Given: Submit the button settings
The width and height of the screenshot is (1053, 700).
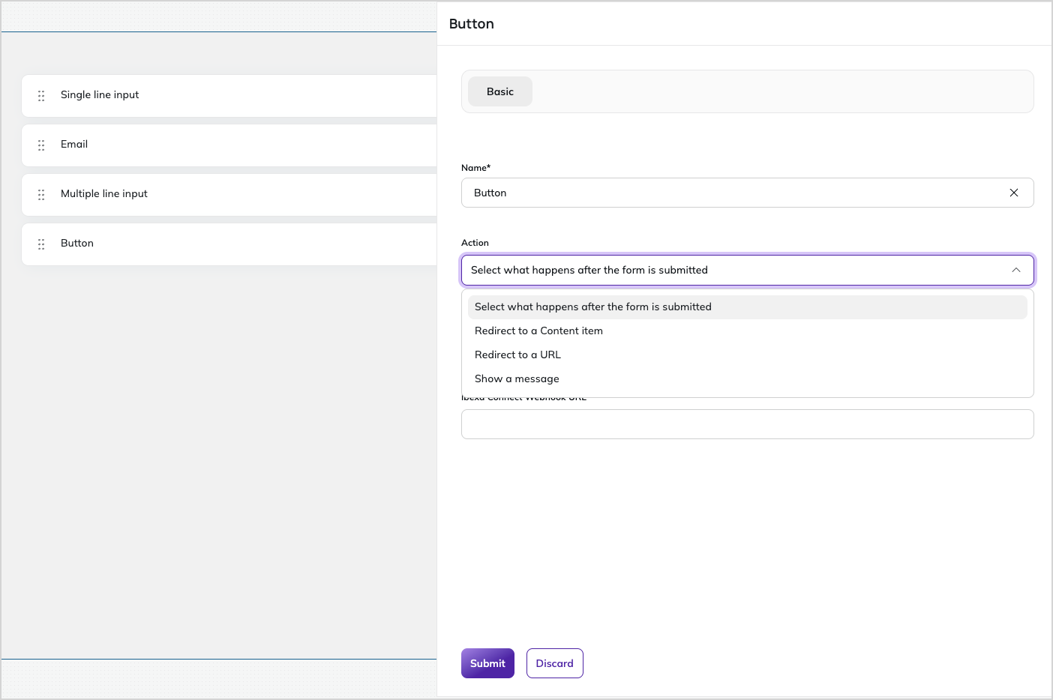Looking at the screenshot, I should point(487,663).
